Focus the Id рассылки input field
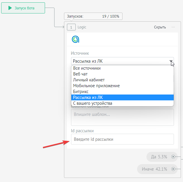 pos(122,139)
